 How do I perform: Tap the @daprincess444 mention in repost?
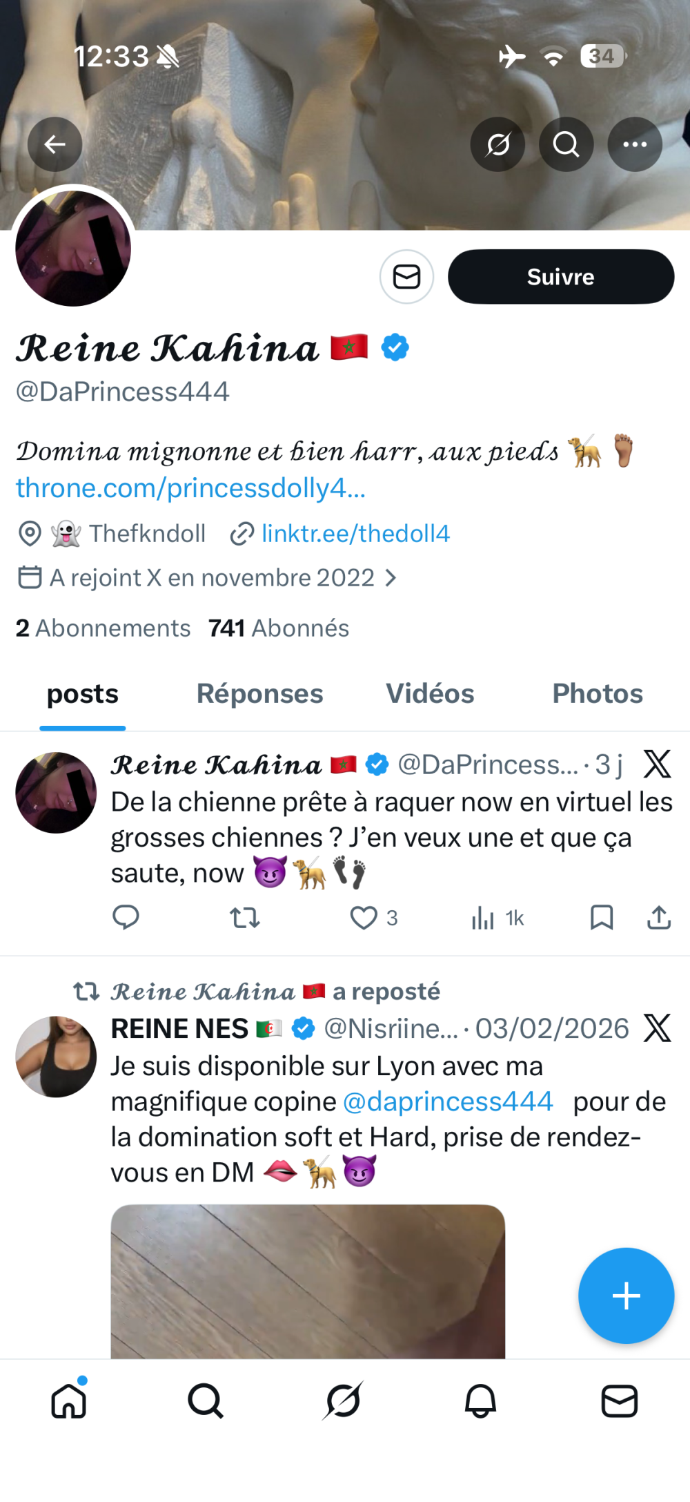click(x=448, y=1101)
